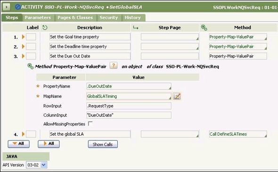Image resolution: width=278 pixels, height=172 pixels.
Task: Click the step 3 Method Property-Map-ValuePair field
Action: 238,56
